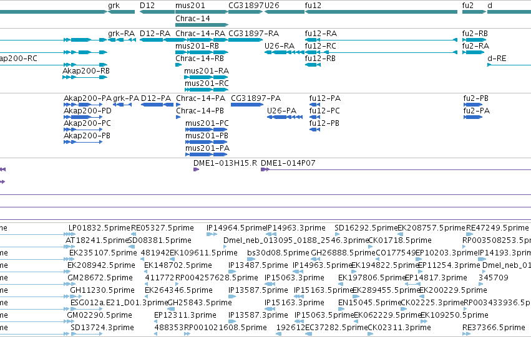Viewport: 531px width, 337px height.
Task: Open the Akap200-RB transcript label
Action: 86,71
